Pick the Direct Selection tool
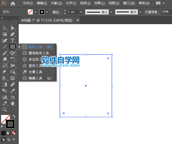 tap(12, 28)
